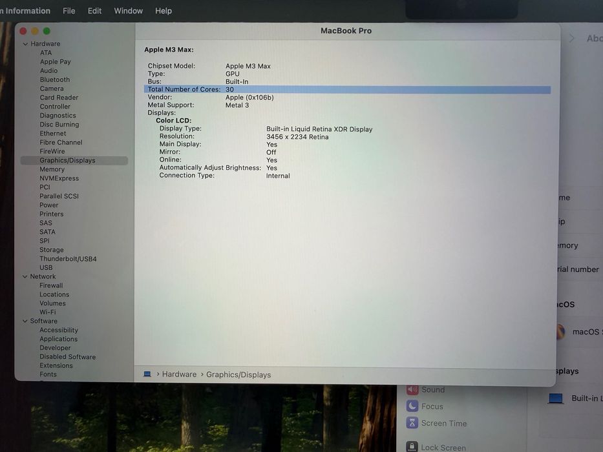Select Camera in the sidebar
Viewport: 603px width, 452px height.
pos(52,88)
